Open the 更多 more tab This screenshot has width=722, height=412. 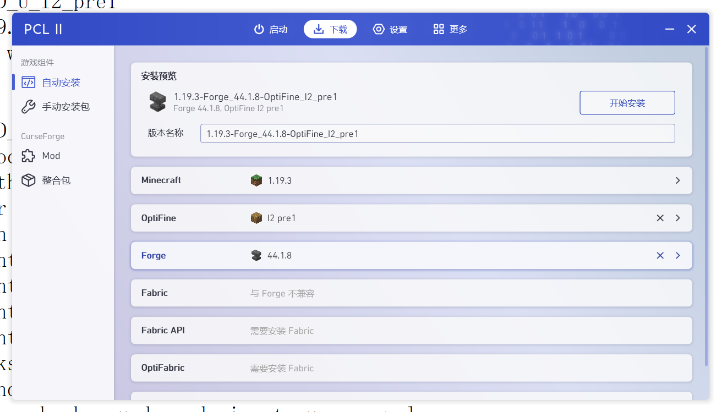[x=450, y=29]
